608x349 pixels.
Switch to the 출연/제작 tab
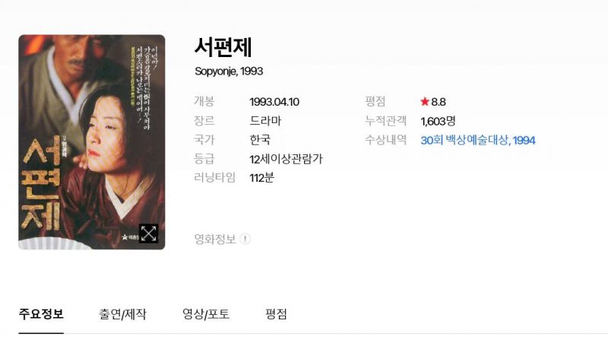point(122,314)
